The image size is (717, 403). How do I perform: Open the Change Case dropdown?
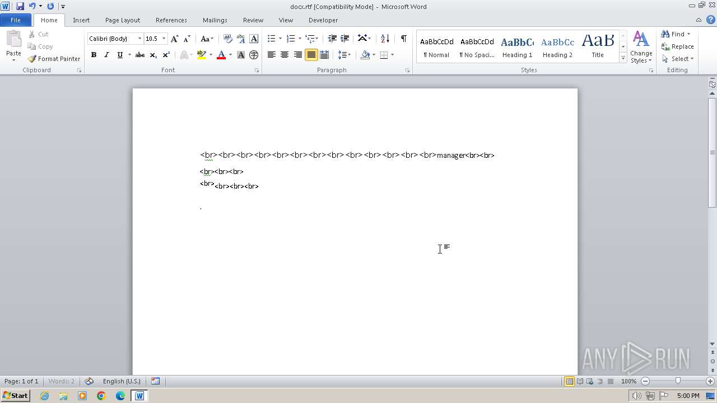207,39
